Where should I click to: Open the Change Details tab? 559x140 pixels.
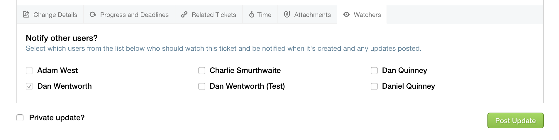(x=50, y=15)
